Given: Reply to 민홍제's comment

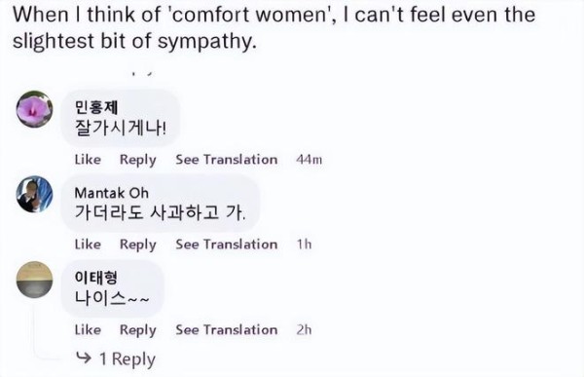Looking at the screenshot, I should coord(138,160).
